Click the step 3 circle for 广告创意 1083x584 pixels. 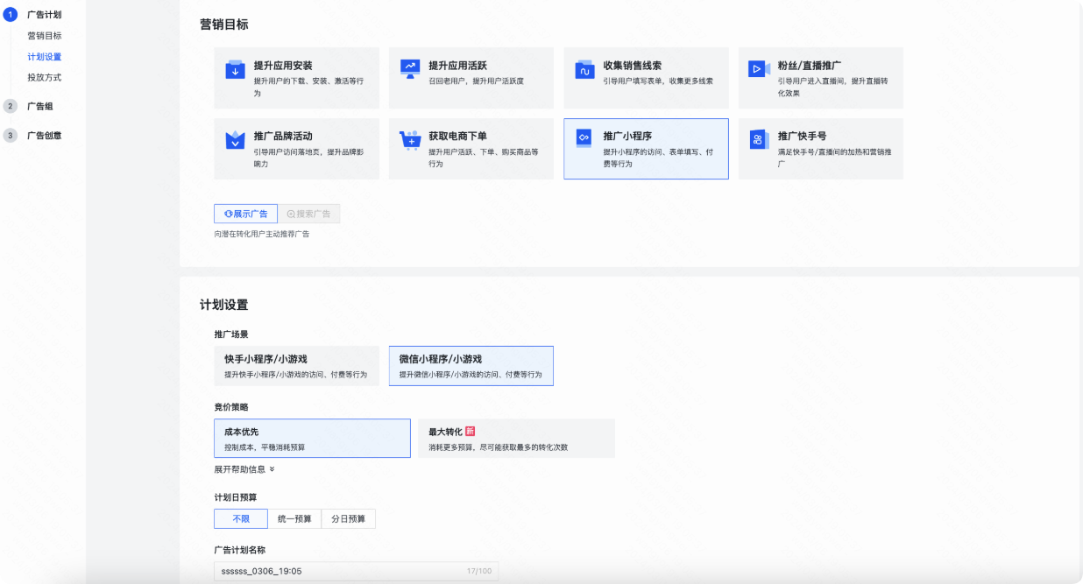coord(11,136)
